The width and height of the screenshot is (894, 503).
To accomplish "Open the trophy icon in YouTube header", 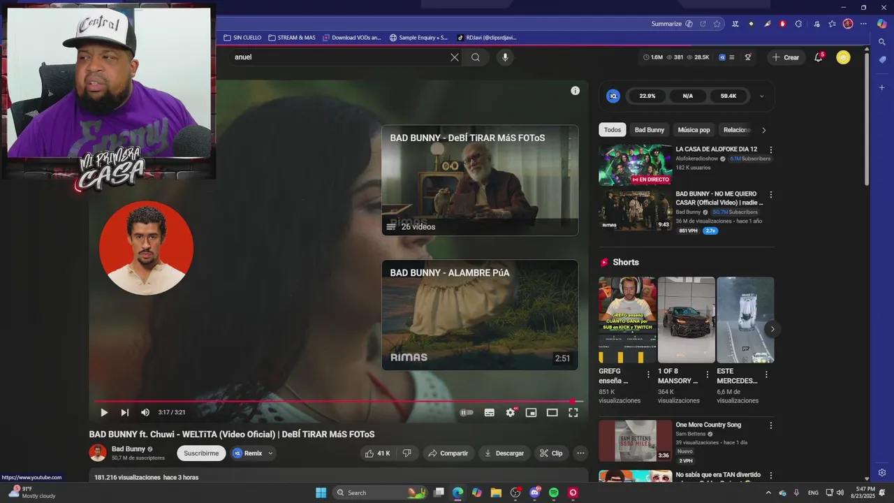I will (x=748, y=57).
